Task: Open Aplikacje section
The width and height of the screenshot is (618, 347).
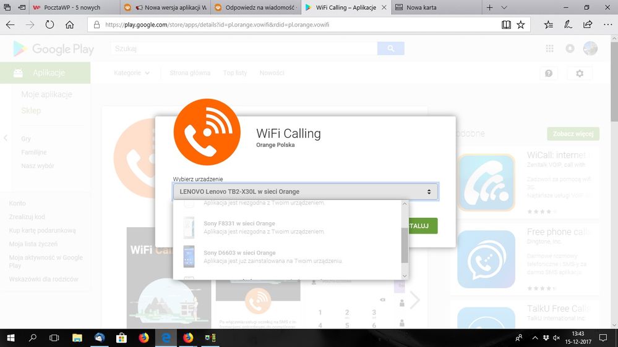Action: click(45, 73)
